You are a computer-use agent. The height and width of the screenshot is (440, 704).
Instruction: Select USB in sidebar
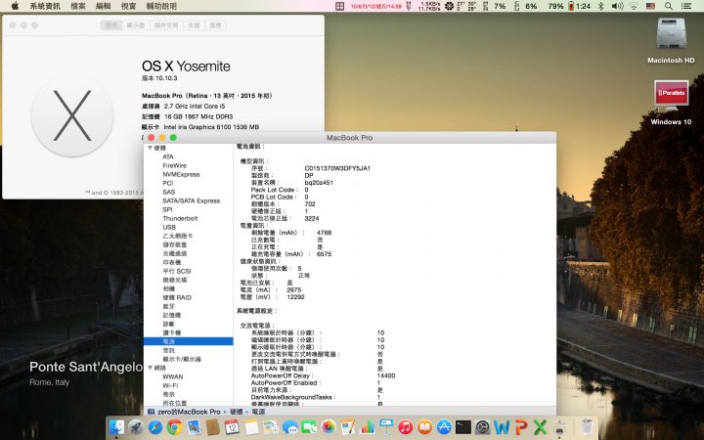(169, 227)
